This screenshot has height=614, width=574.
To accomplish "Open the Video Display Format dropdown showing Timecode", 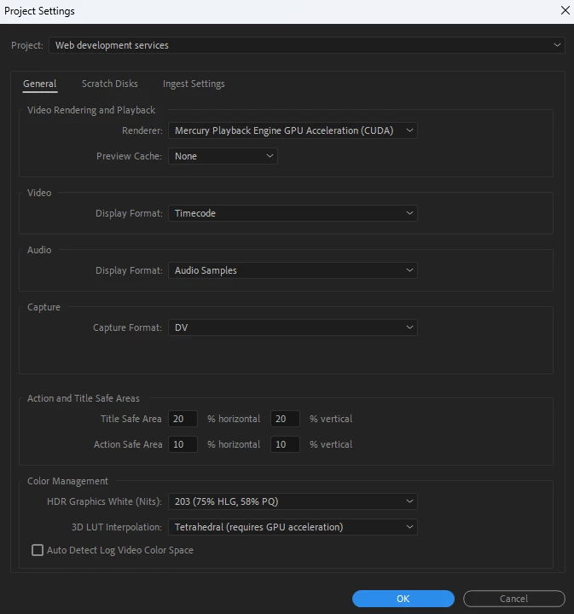I will [293, 213].
